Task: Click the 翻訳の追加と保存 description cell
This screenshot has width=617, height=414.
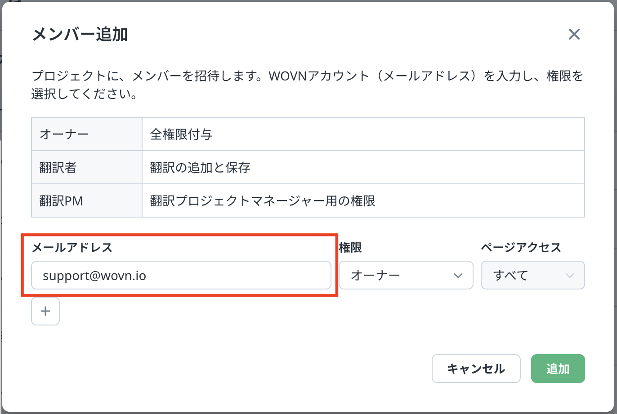Action: 362,167
